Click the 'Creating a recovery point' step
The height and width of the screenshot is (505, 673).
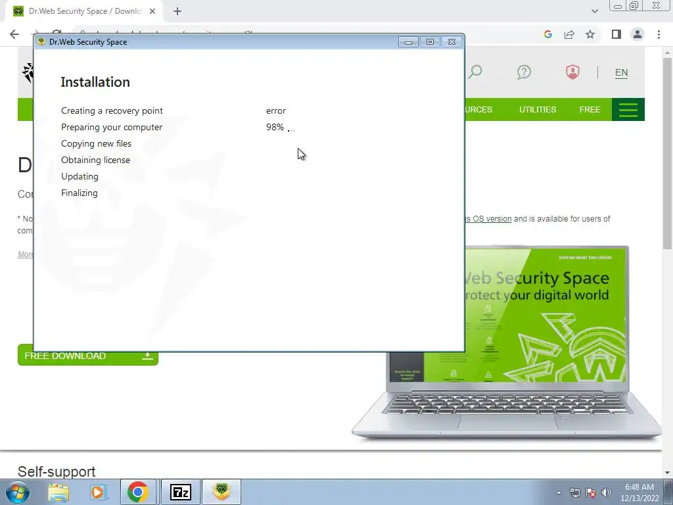tap(112, 110)
